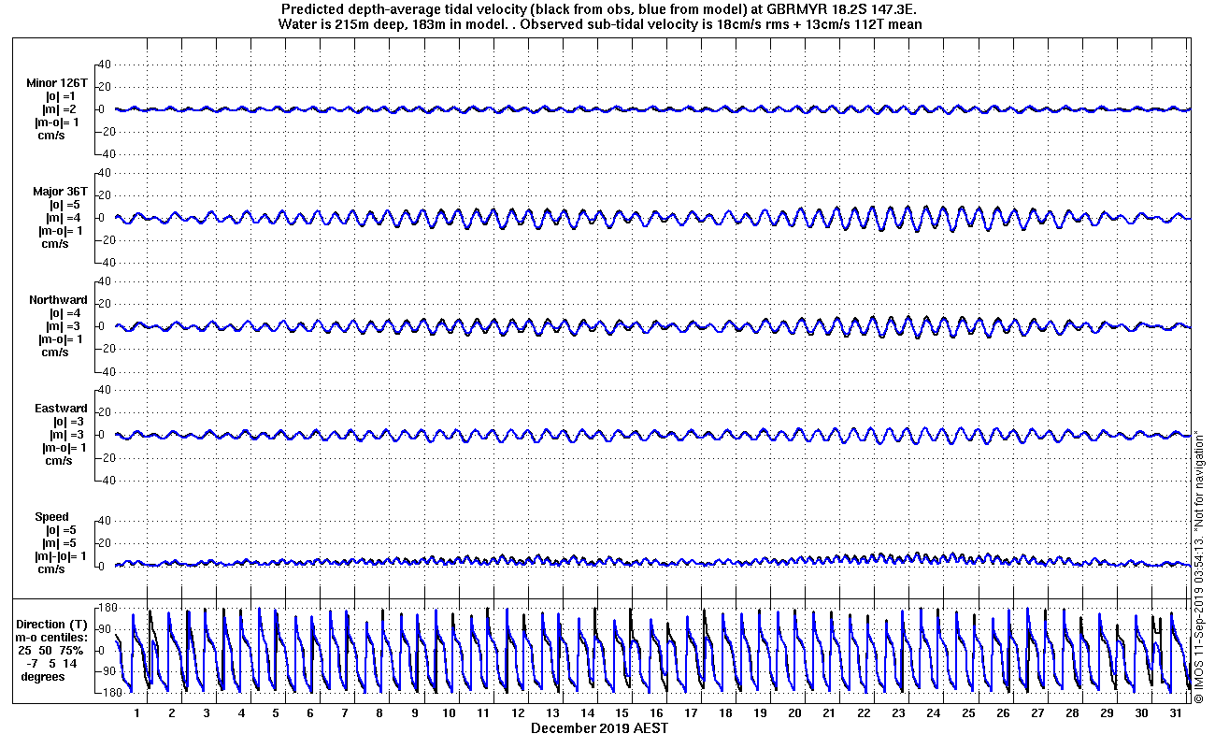
Task: Click the day '10' axis tick label
Action: click(x=449, y=713)
